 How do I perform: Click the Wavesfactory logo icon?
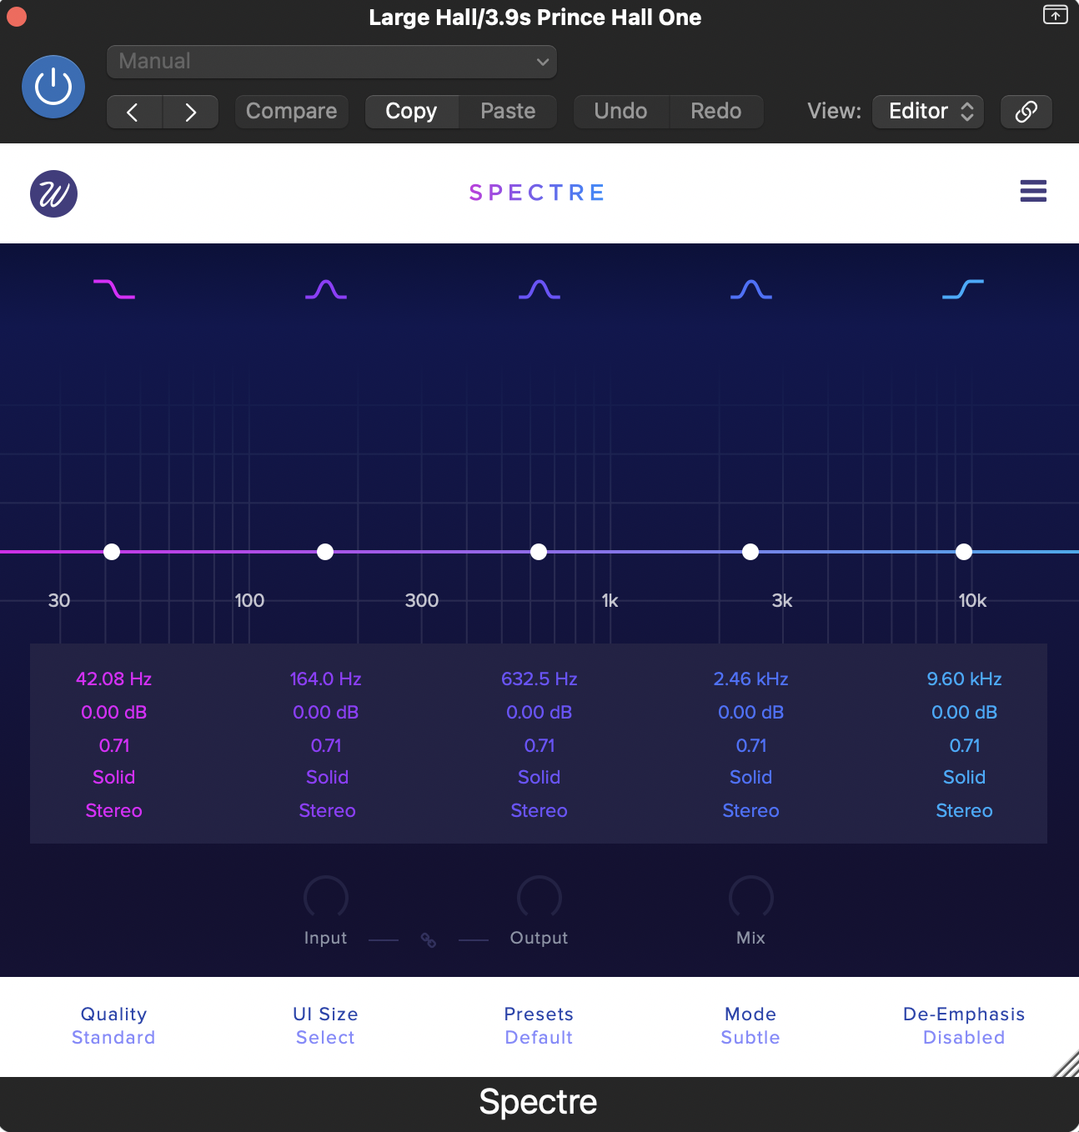[54, 193]
